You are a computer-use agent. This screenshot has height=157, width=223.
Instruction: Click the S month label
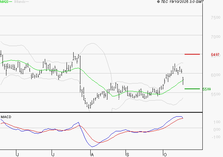[128, 155]
